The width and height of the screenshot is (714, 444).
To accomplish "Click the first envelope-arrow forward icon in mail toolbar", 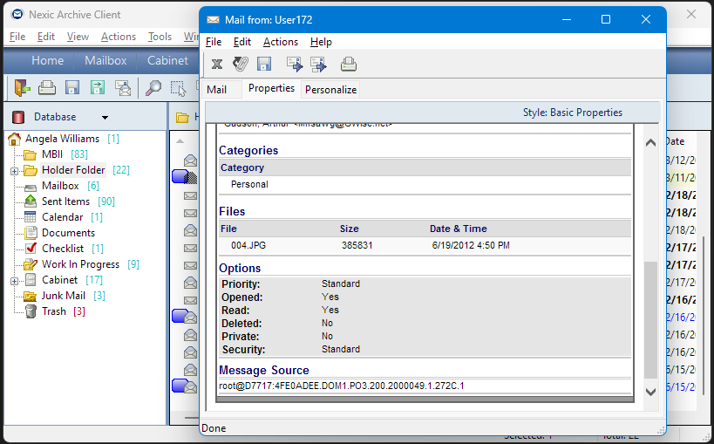I will click(295, 65).
